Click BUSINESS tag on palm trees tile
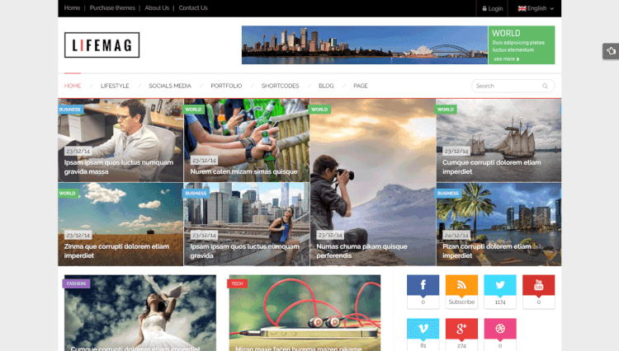 [448, 194]
